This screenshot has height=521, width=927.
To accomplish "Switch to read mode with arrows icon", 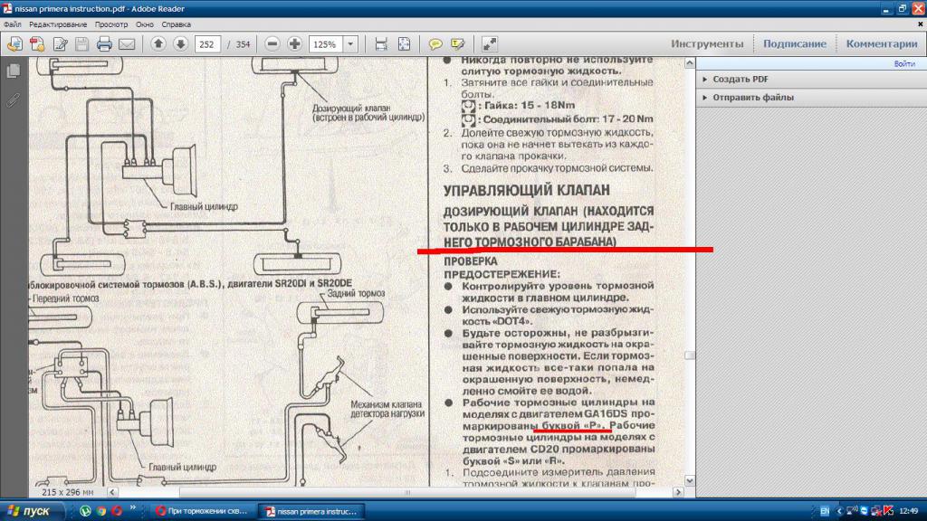I will [x=490, y=44].
